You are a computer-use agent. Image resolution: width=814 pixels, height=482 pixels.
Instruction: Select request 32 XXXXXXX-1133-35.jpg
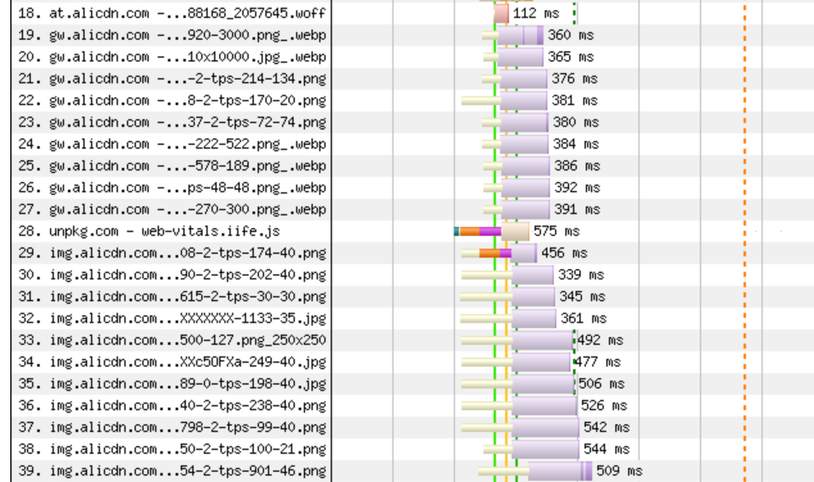coord(172,318)
